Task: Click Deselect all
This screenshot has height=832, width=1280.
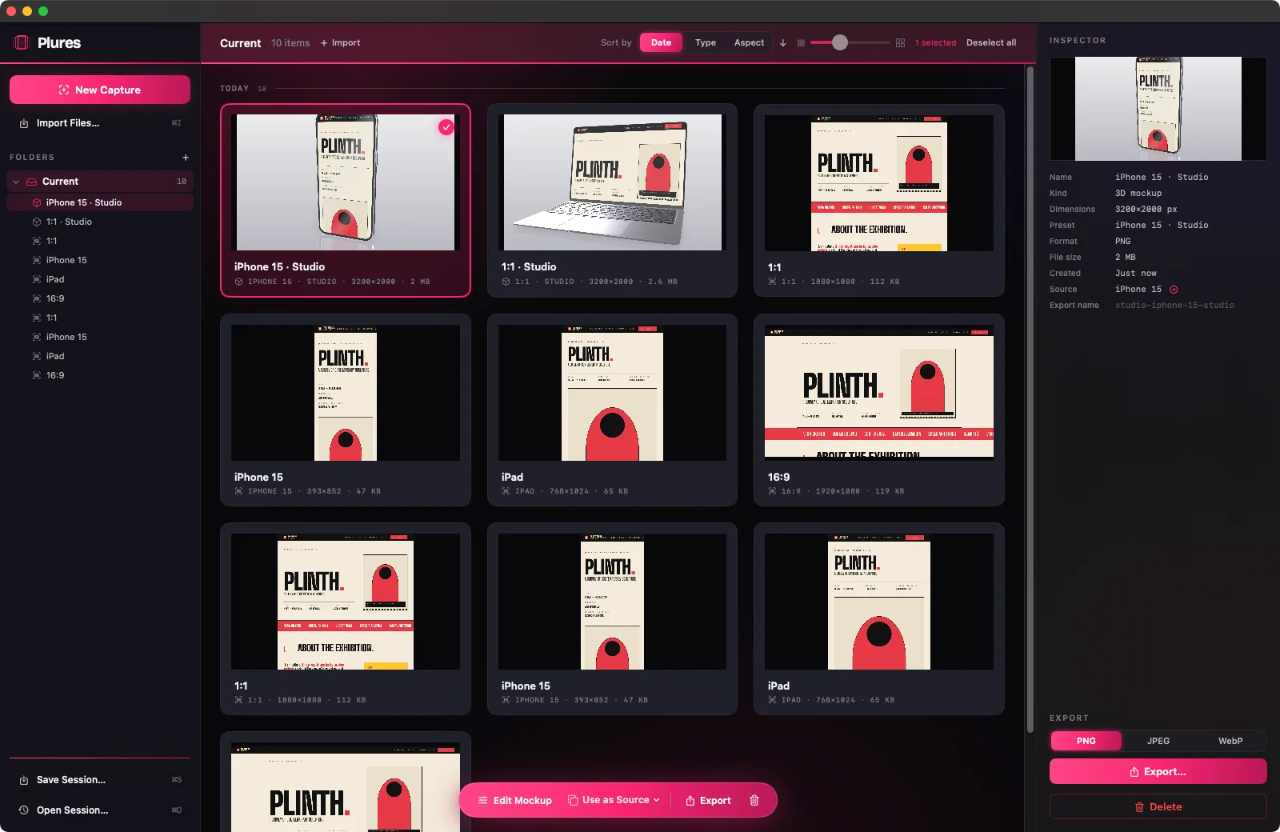Action: click(x=991, y=43)
